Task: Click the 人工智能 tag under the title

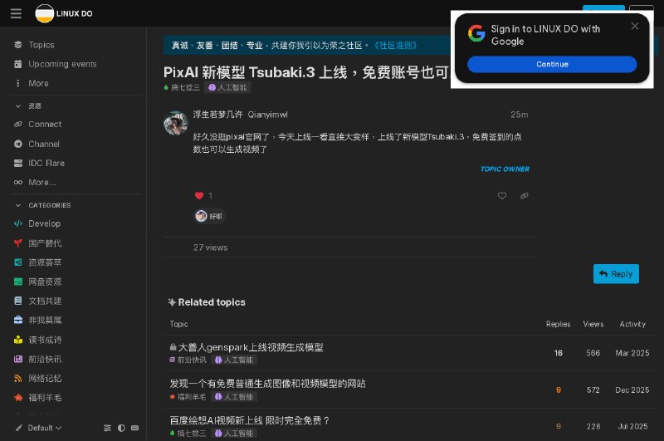Action: pos(227,88)
